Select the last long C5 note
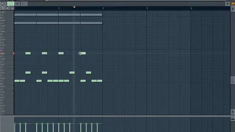 pyautogui.click(x=91, y=15)
